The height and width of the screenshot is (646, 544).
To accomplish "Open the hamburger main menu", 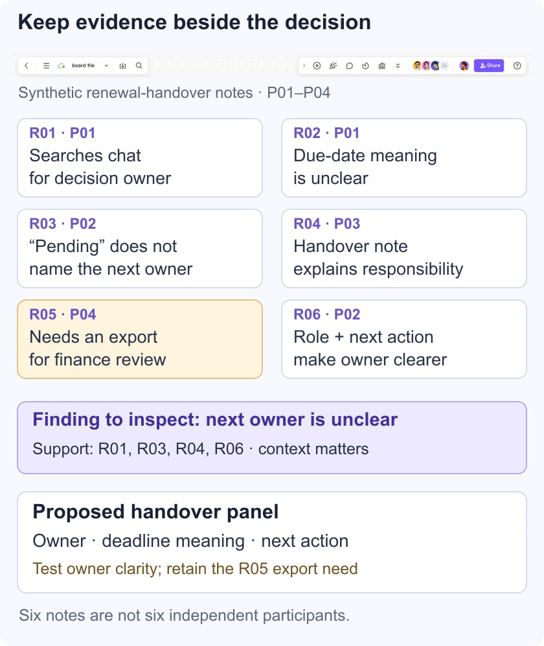I will (47, 65).
